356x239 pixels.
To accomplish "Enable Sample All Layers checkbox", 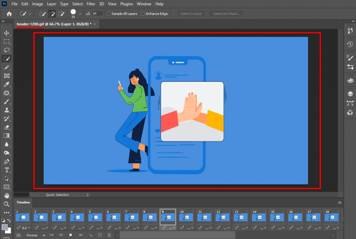I will click(x=108, y=14).
